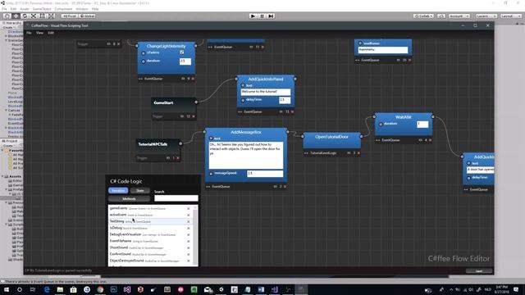Expand the Assets folder in Project panel
Viewport: 525px width, 295px height.
tap(3, 176)
